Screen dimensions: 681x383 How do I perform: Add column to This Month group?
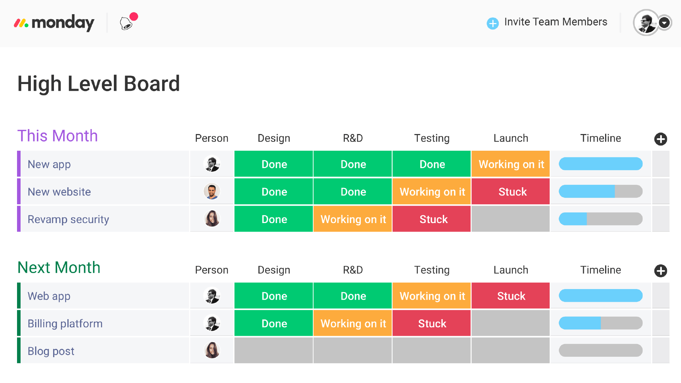660,139
